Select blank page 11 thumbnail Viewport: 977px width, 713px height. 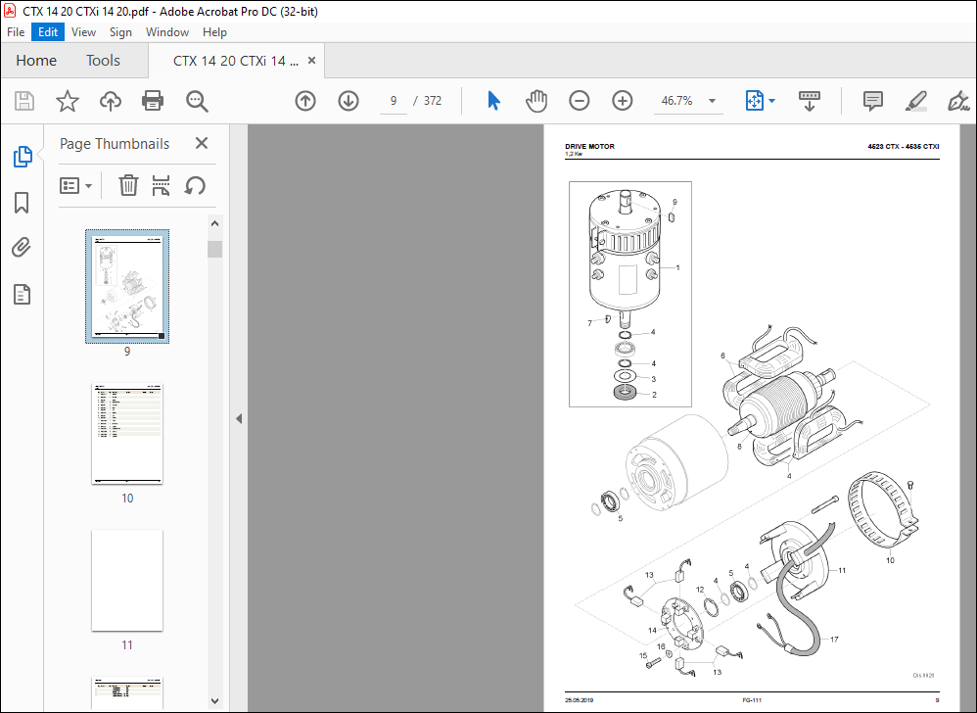(127, 580)
